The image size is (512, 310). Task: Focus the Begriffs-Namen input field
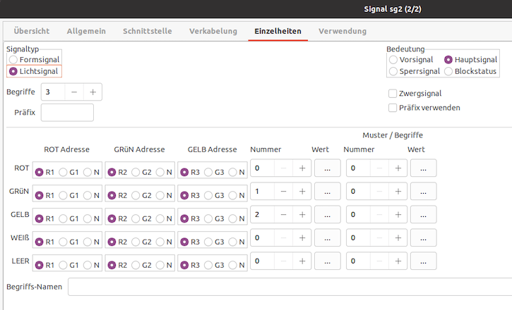290,287
